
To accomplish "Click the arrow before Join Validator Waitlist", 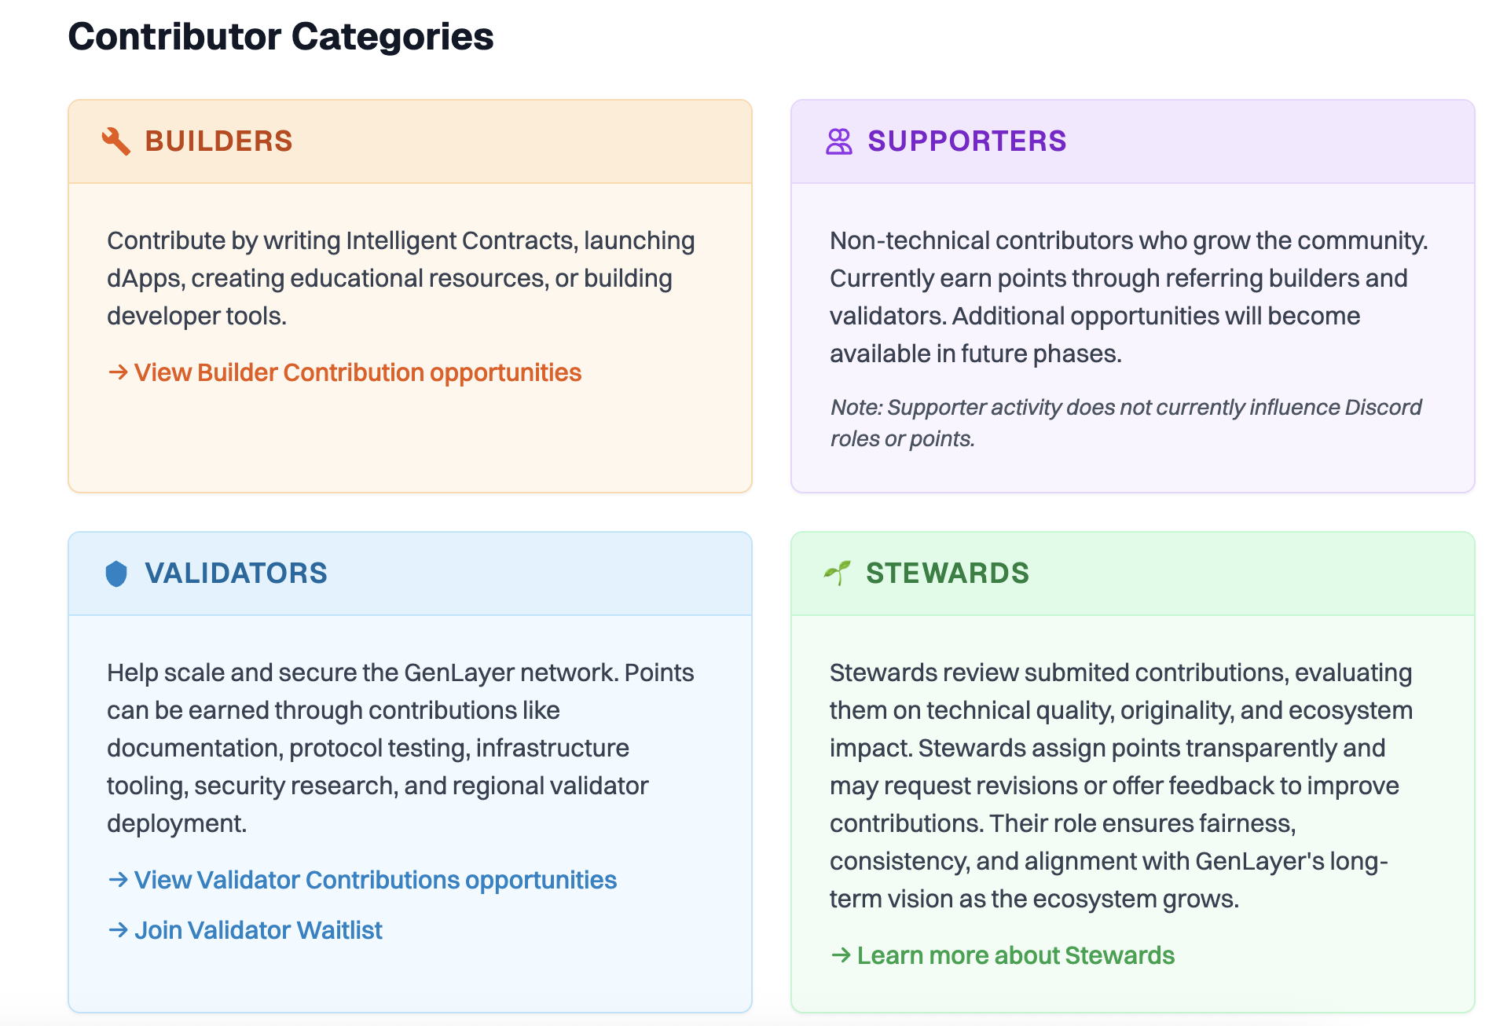I will coord(118,930).
